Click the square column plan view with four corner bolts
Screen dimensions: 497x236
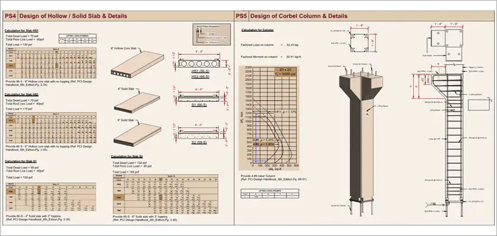359,42
